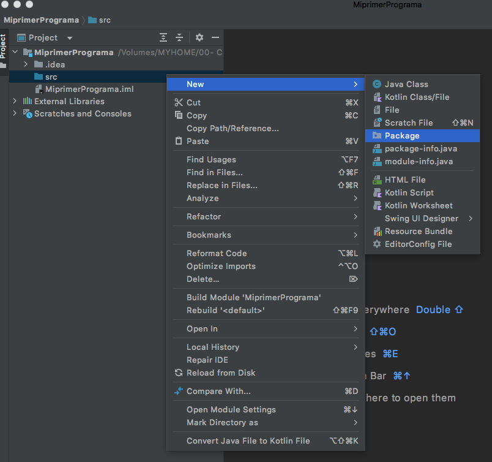The height and width of the screenshot is (462, 492).
Task: Choose File in the New submenu
Action: pyautogui.click(x=423, y=110)
